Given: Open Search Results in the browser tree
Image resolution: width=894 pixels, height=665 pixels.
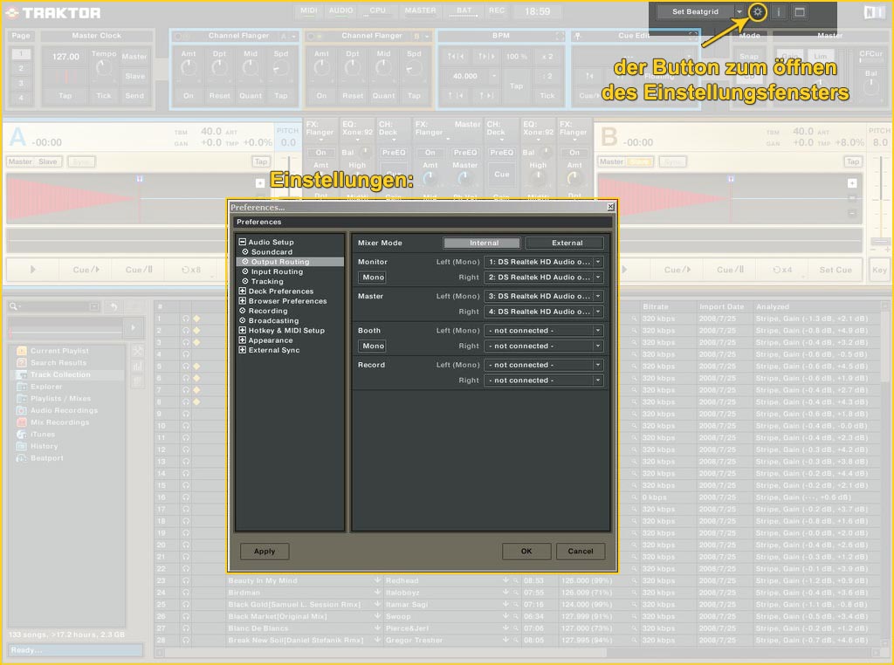Looking at the screenshot, I should 58,363.
